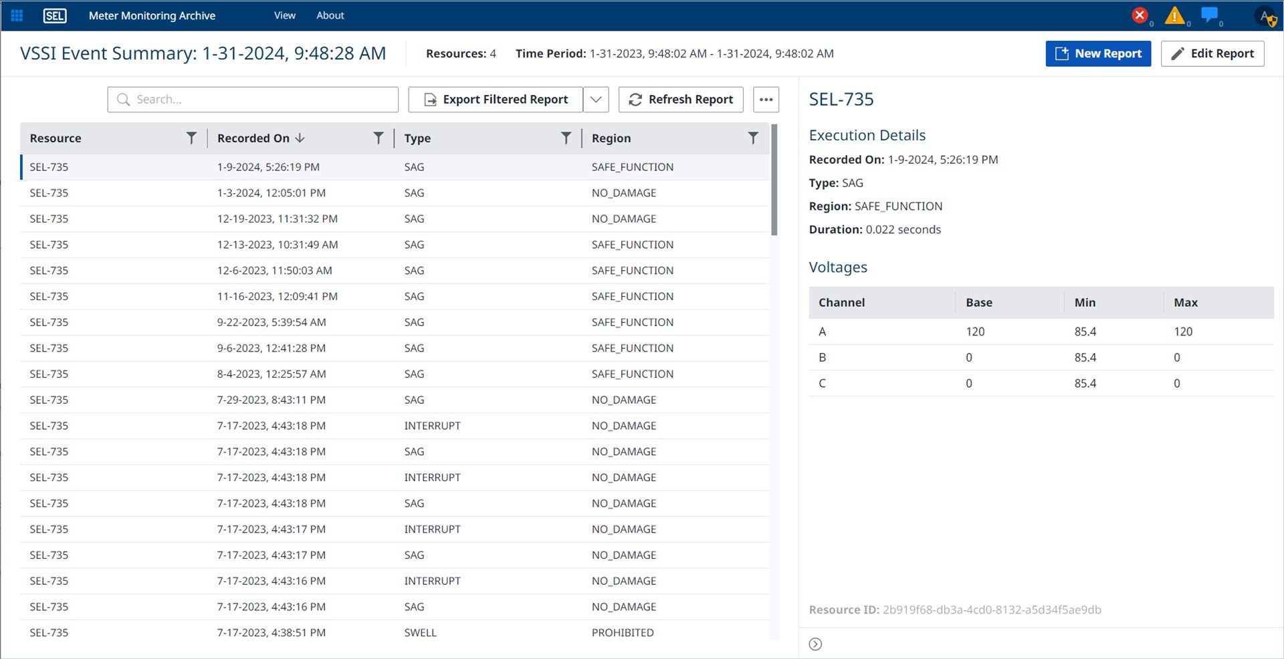
Task: Click the New Report button
Action: click(x=1098, y=53)
